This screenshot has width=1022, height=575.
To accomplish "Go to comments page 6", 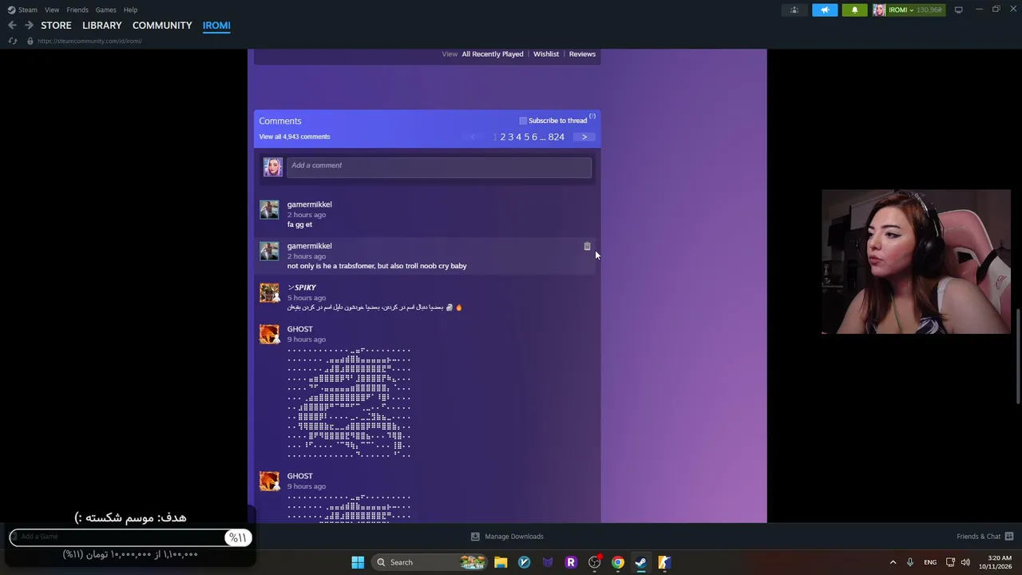I will point(534,137).
